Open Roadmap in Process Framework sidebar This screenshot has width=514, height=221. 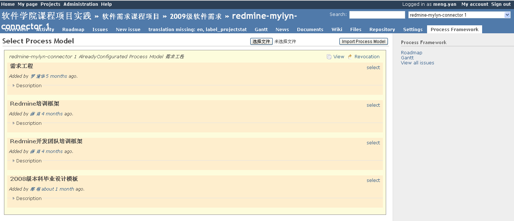tap(411, 53)
